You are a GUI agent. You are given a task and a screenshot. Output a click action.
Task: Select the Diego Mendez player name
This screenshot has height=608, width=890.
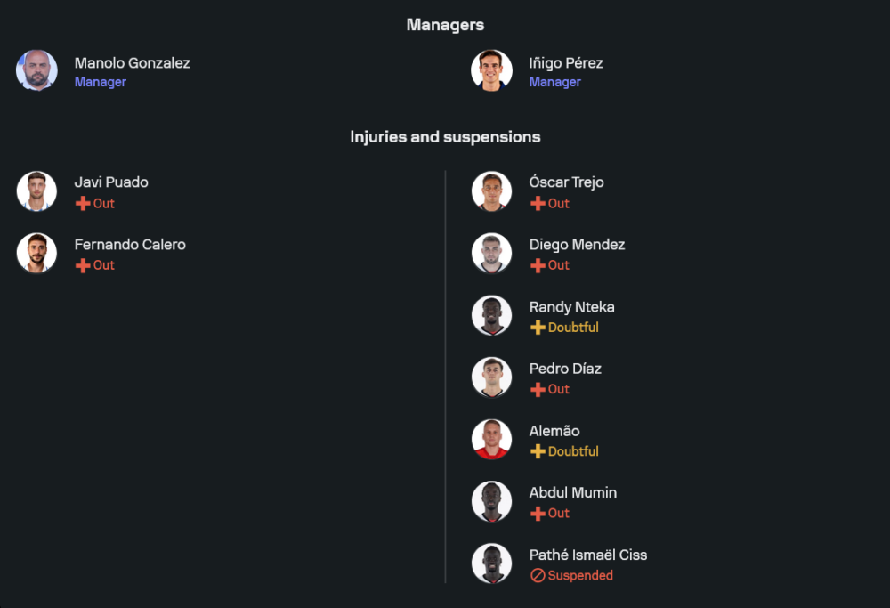coord(577,245)
